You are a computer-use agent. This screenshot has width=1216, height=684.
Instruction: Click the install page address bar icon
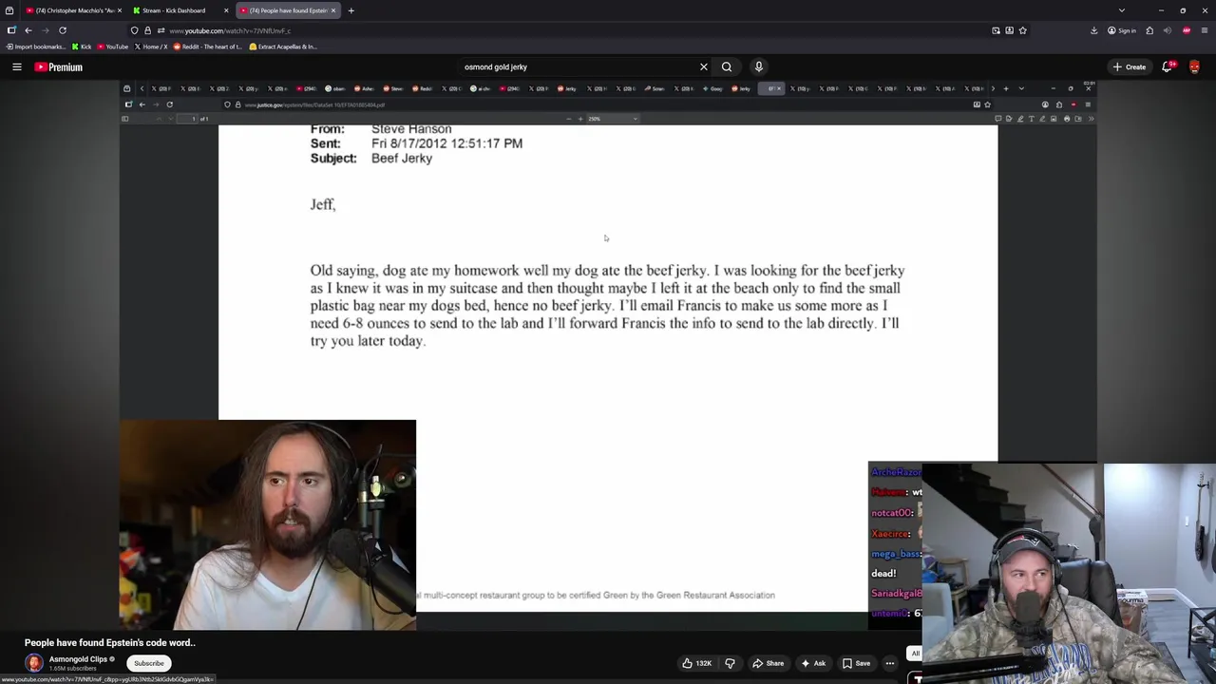tap(1009, 30)
